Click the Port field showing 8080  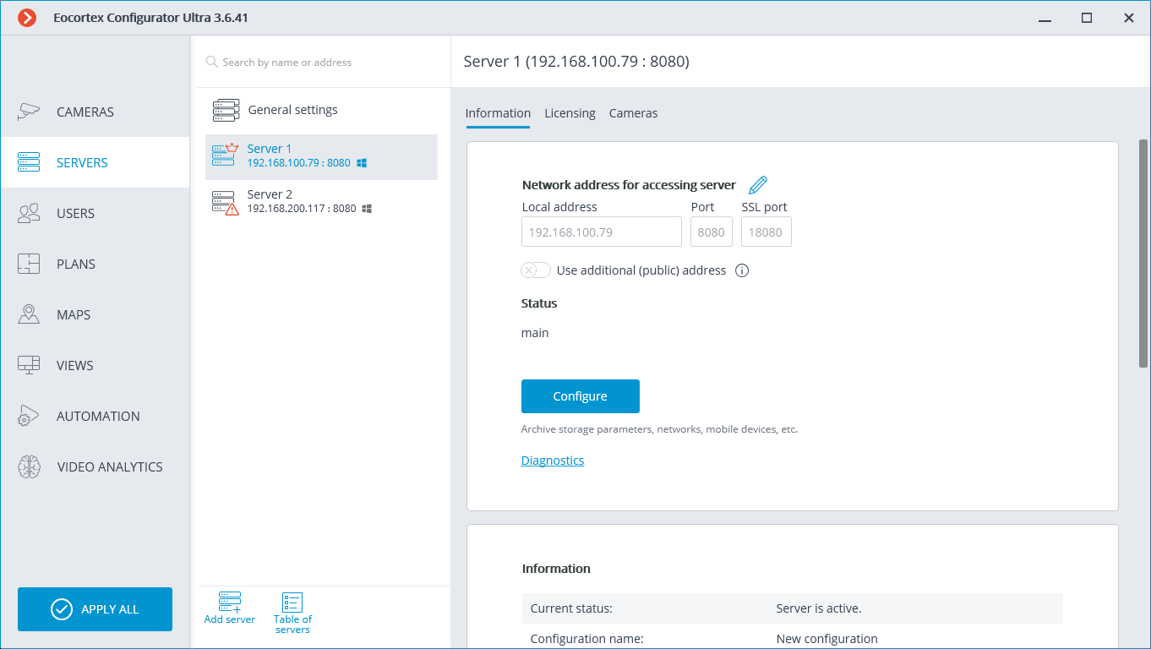[x=712, y=232]
